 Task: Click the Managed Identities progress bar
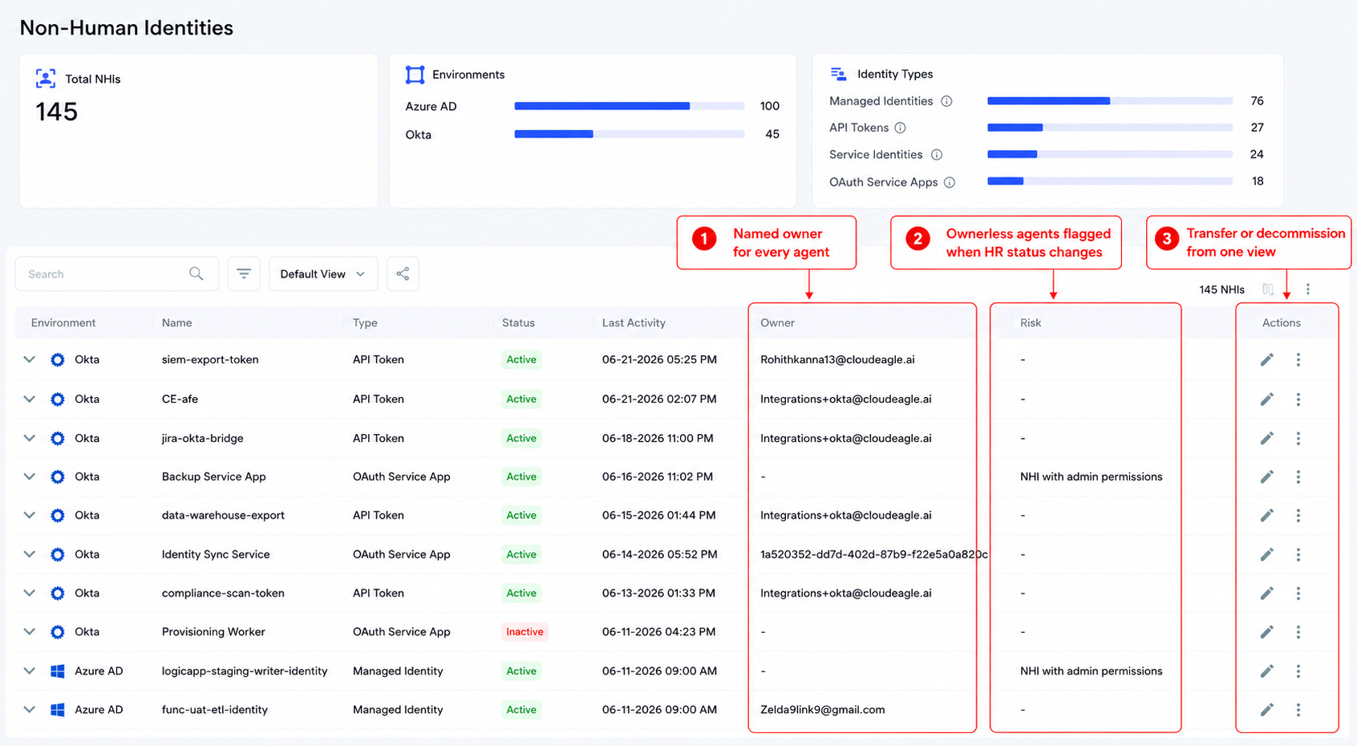click(1110, 101)
